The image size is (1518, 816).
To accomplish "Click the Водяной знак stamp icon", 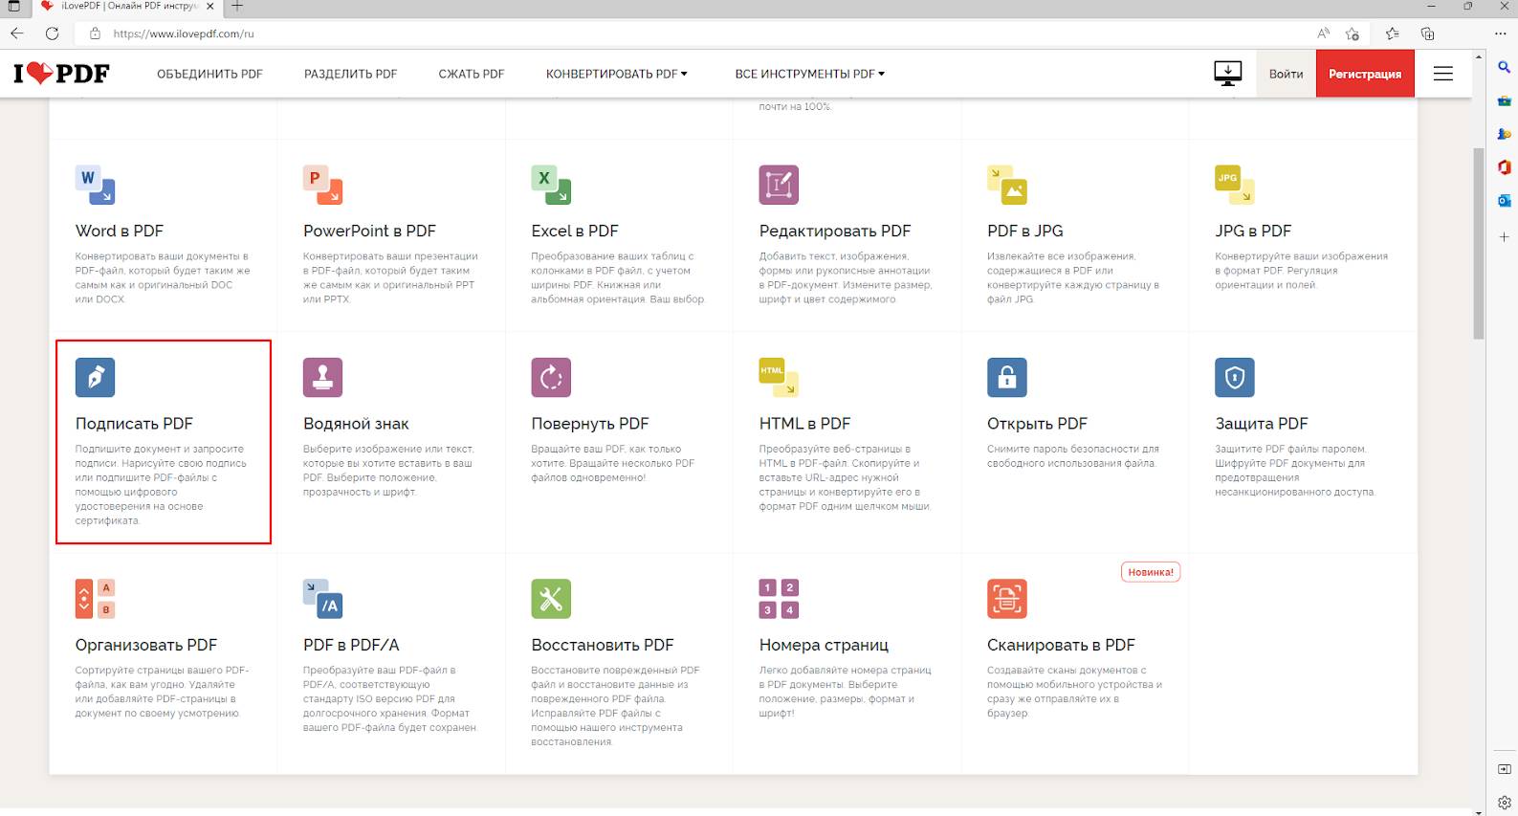I will pos(322,377).
